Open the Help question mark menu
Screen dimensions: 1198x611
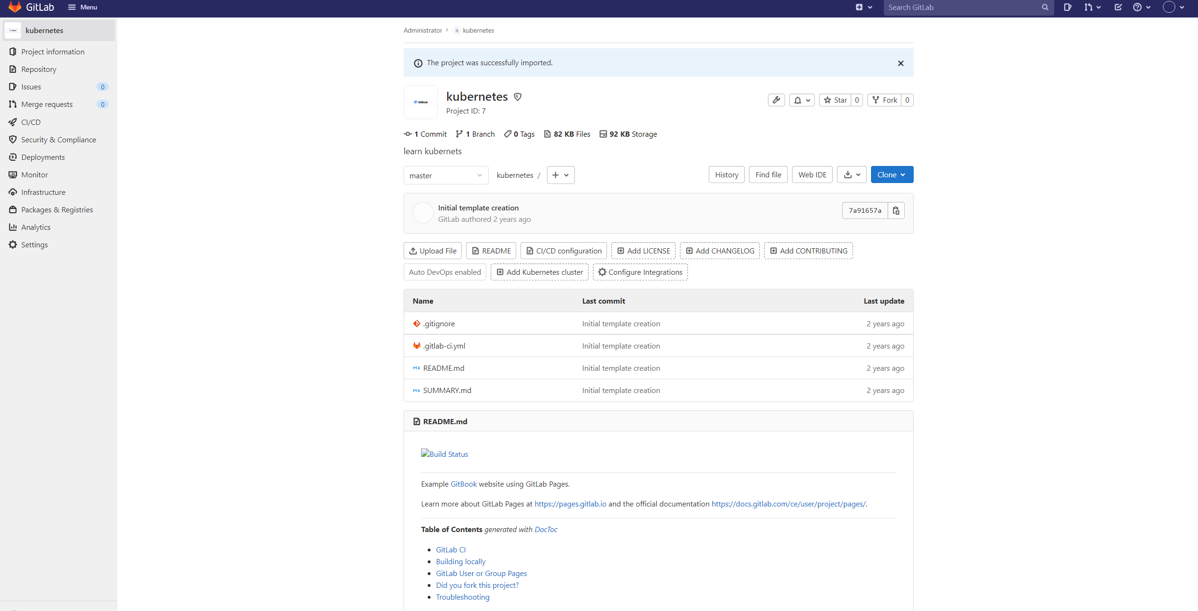(1141, 7)
